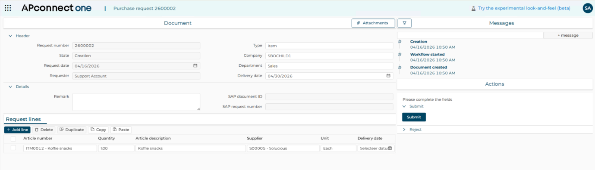This screenshot has width=595, height=170.
Task: Click the Actions panel header
Action: (494, 84)
